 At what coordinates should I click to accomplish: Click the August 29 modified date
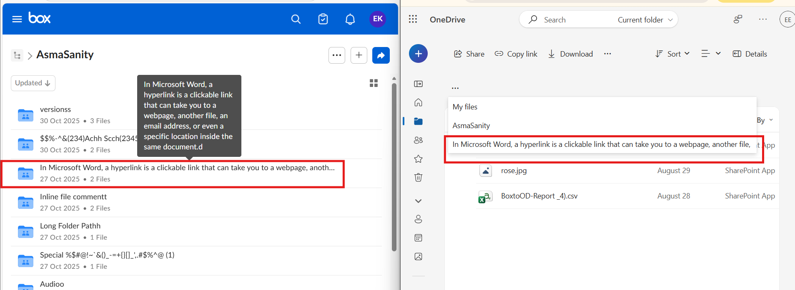674,171
